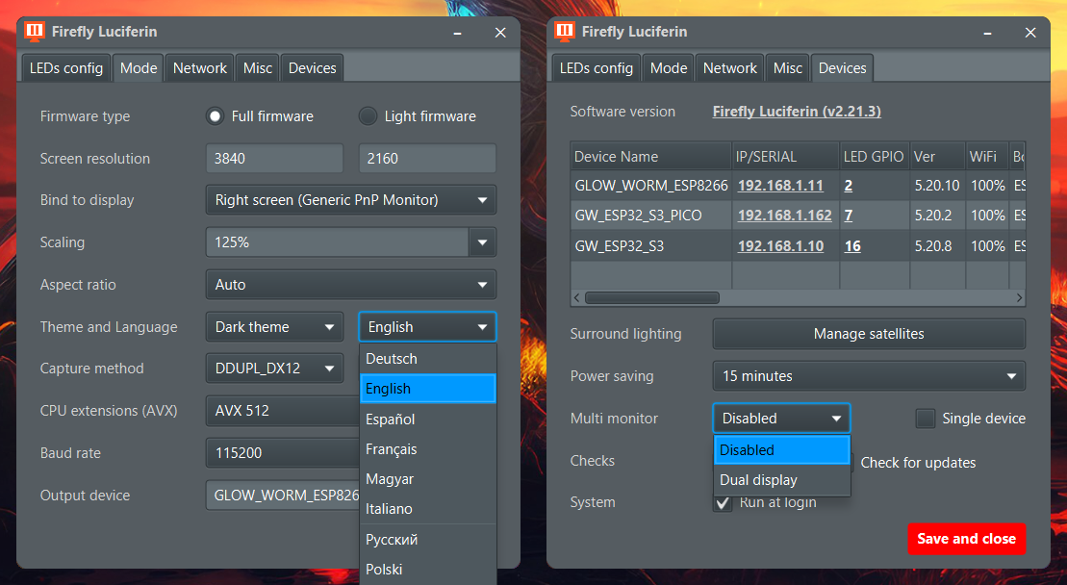Choose Polski from the language list
The image size is (1067, 585).
(427, 570)
